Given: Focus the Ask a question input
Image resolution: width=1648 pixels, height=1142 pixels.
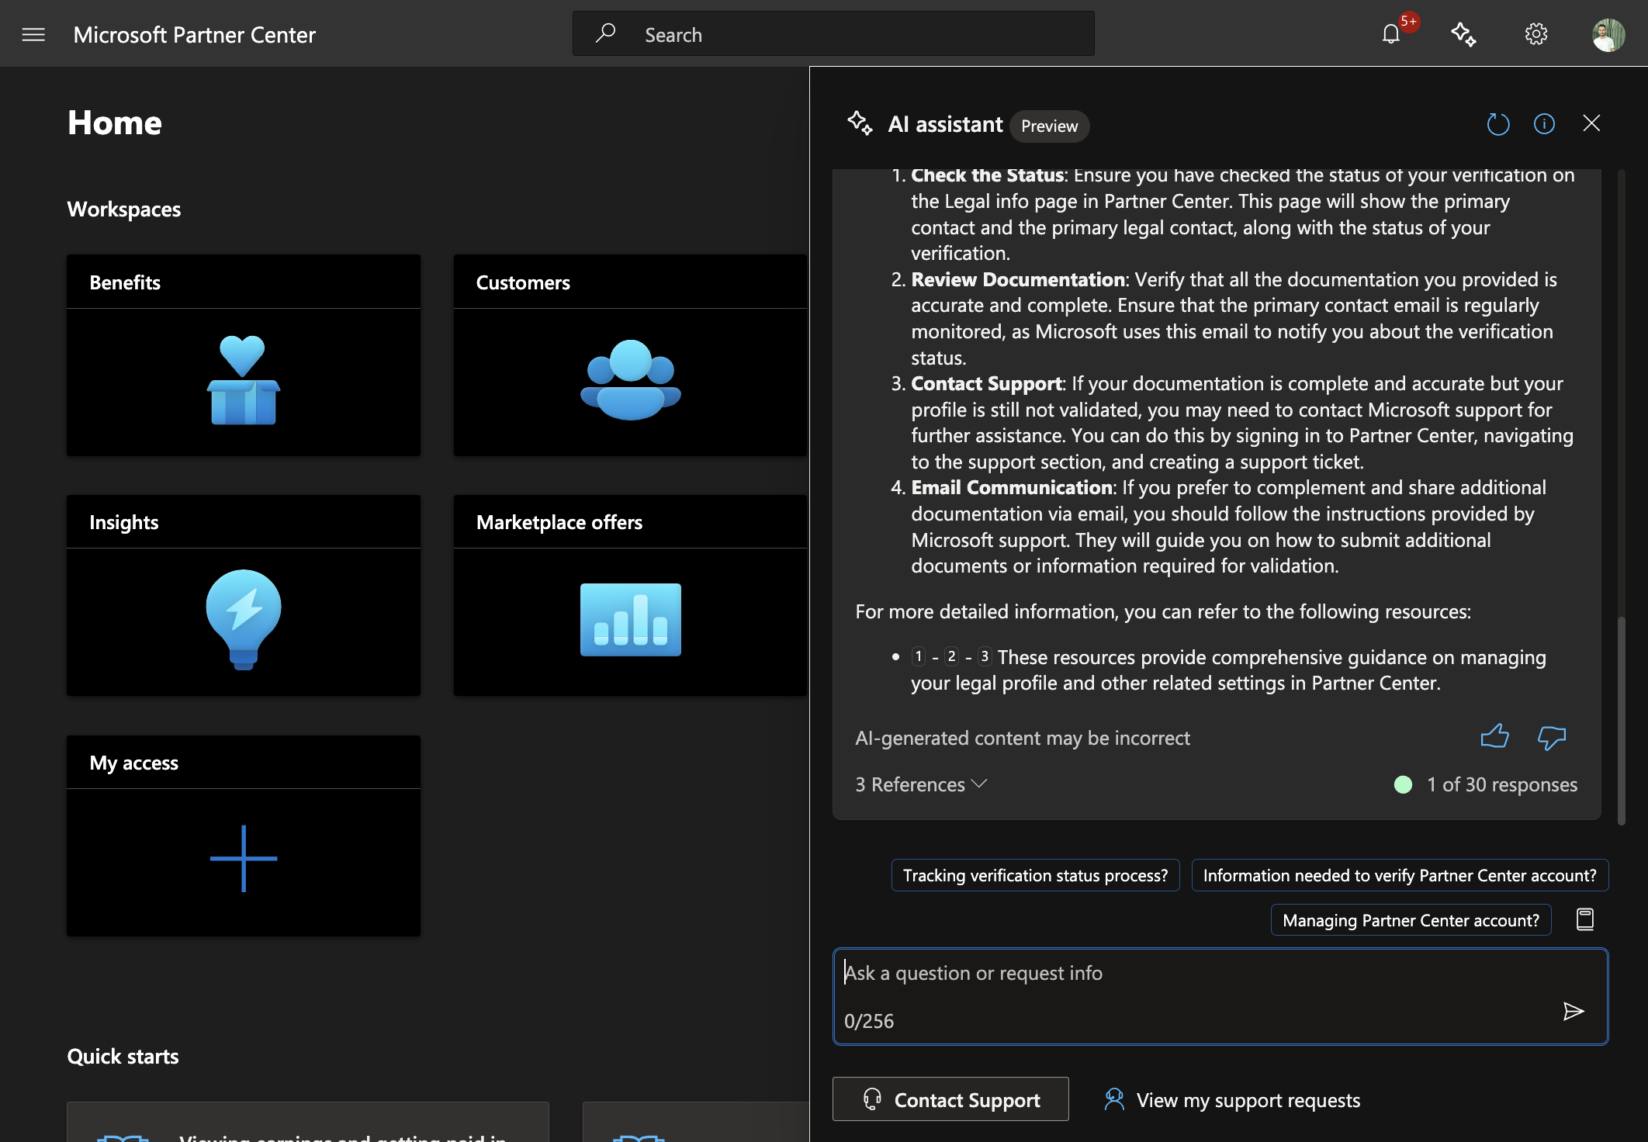Looking at the screenshot, I should (x=1220, y=996).
